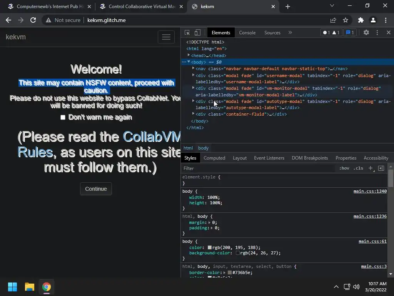Click the rgb(24, 26, 27) background color swatch

(x=237, y=253)
